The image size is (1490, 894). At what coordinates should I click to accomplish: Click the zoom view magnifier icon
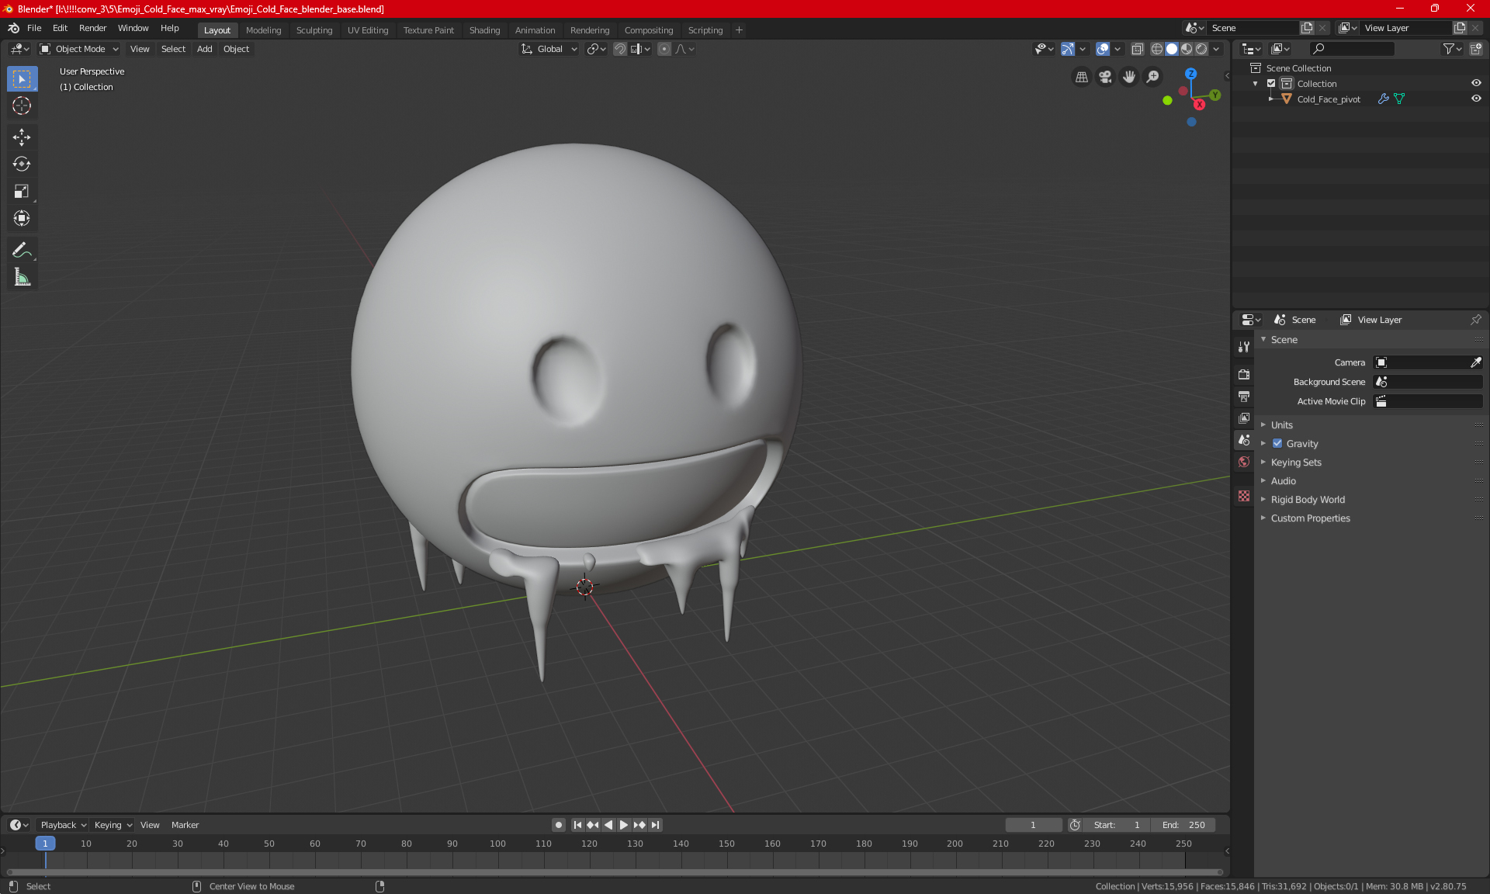click(x=1153, y=77)
